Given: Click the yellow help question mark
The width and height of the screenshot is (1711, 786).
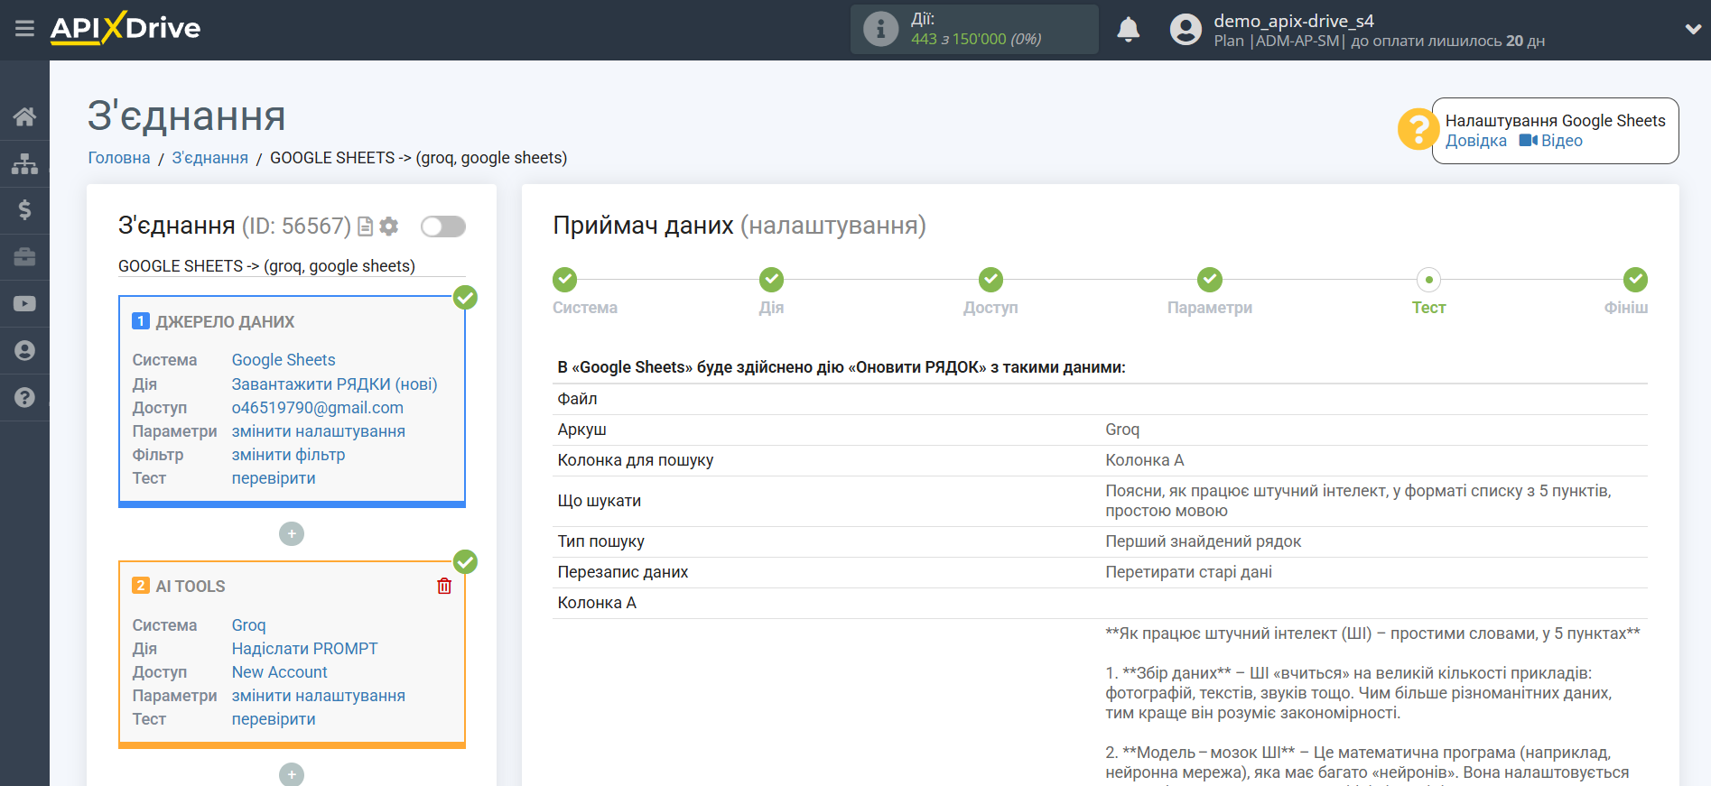Looking at the screenshot, I should point(1418,129).
